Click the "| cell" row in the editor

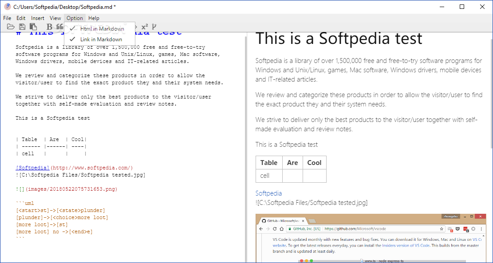(x=51, y=153)
